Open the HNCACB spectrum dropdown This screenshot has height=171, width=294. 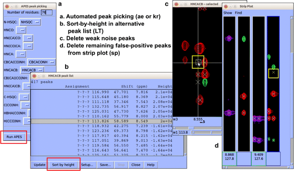coord(32,70)
